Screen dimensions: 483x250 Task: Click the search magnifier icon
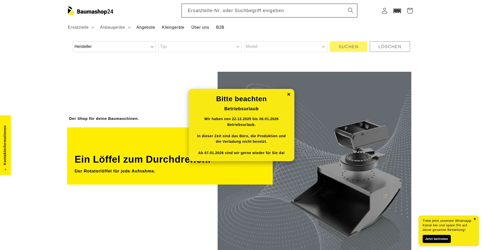tap(350, 10)
